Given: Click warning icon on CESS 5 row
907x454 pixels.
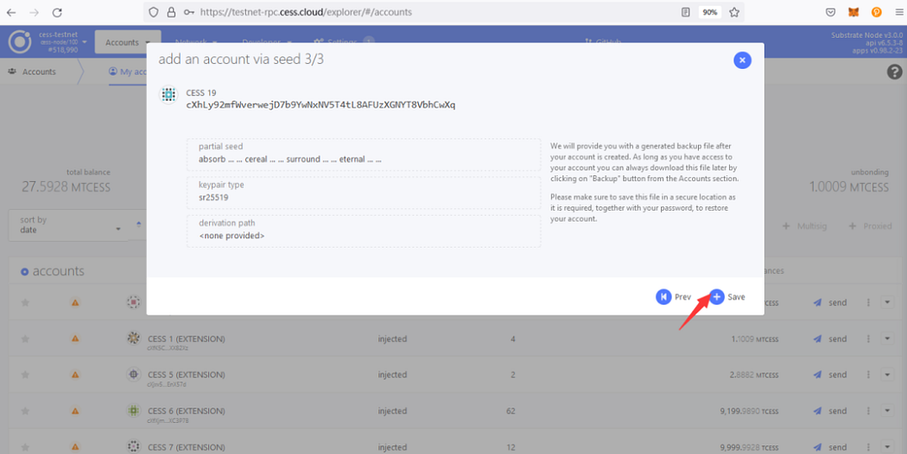Looking at the screenshot, I should pos(75,375).
